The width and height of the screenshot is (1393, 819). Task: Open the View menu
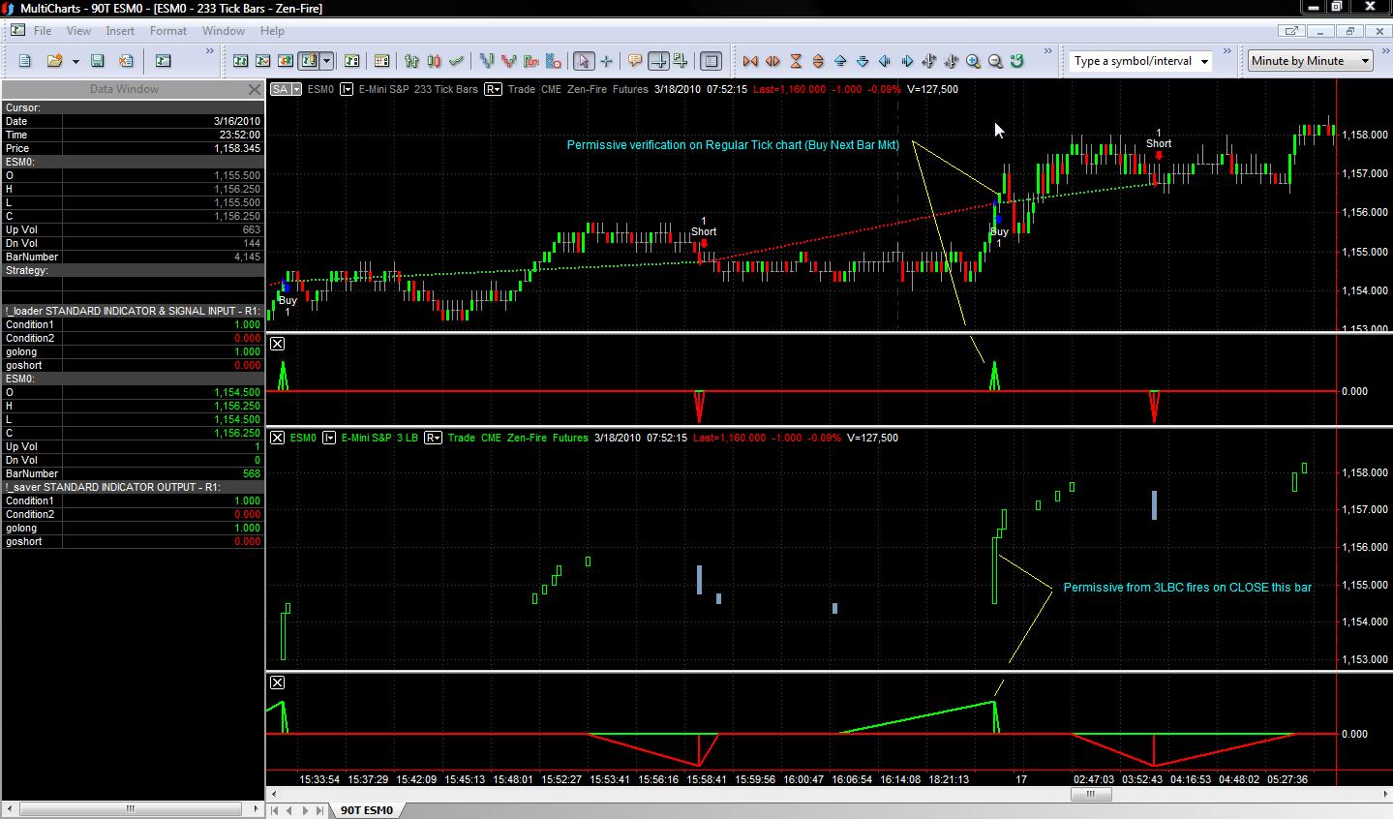click(78, 31)
